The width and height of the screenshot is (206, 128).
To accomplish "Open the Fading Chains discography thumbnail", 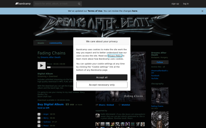I will (160, 96).
